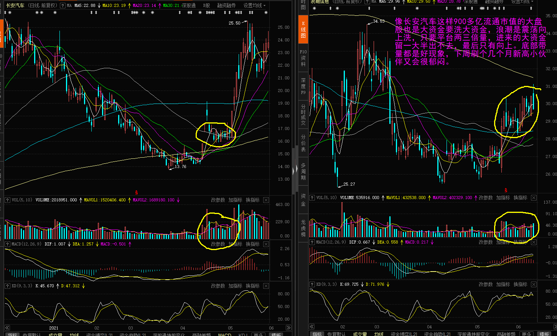Open help for the right KD(9,3,3) indicator

tap(312, 284)
